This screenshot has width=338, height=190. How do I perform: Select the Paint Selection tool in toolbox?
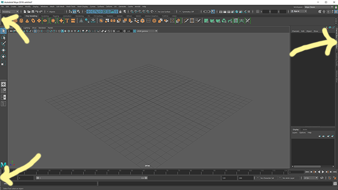tap(3, 44)
